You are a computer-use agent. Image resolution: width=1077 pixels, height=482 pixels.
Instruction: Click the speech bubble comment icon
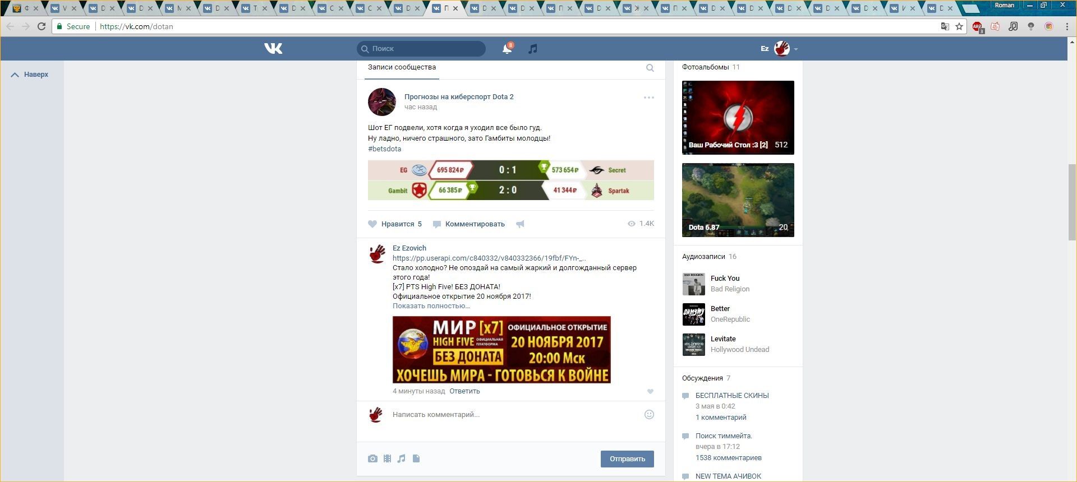tap(437, 224)
